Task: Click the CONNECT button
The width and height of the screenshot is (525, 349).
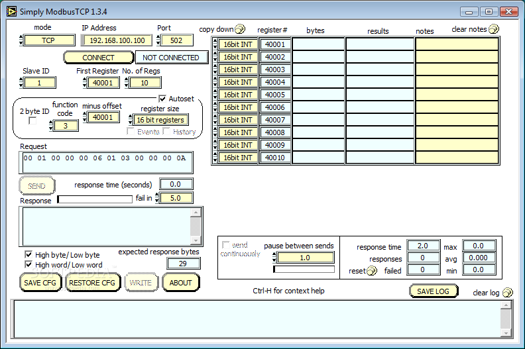Action: coord(98,58)
